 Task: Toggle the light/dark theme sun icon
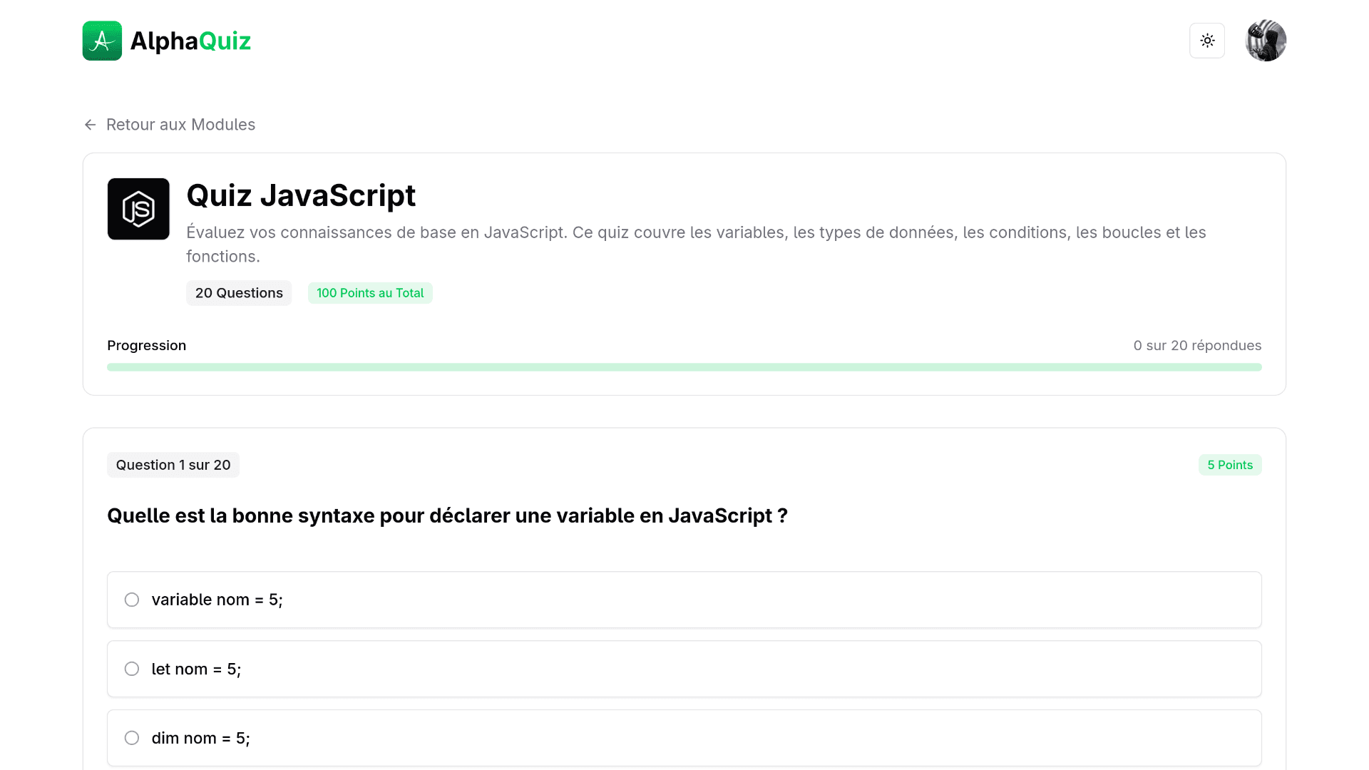[x=1207, y=41]
